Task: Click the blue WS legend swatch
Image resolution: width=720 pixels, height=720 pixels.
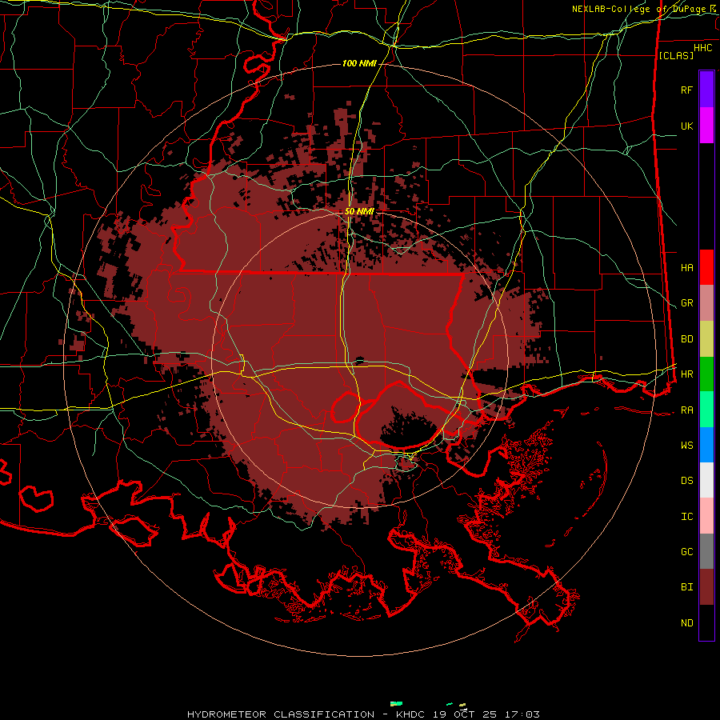Action: (706, 445)
